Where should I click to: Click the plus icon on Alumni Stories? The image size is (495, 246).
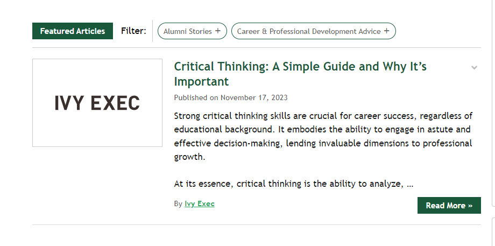pos(218,31)
